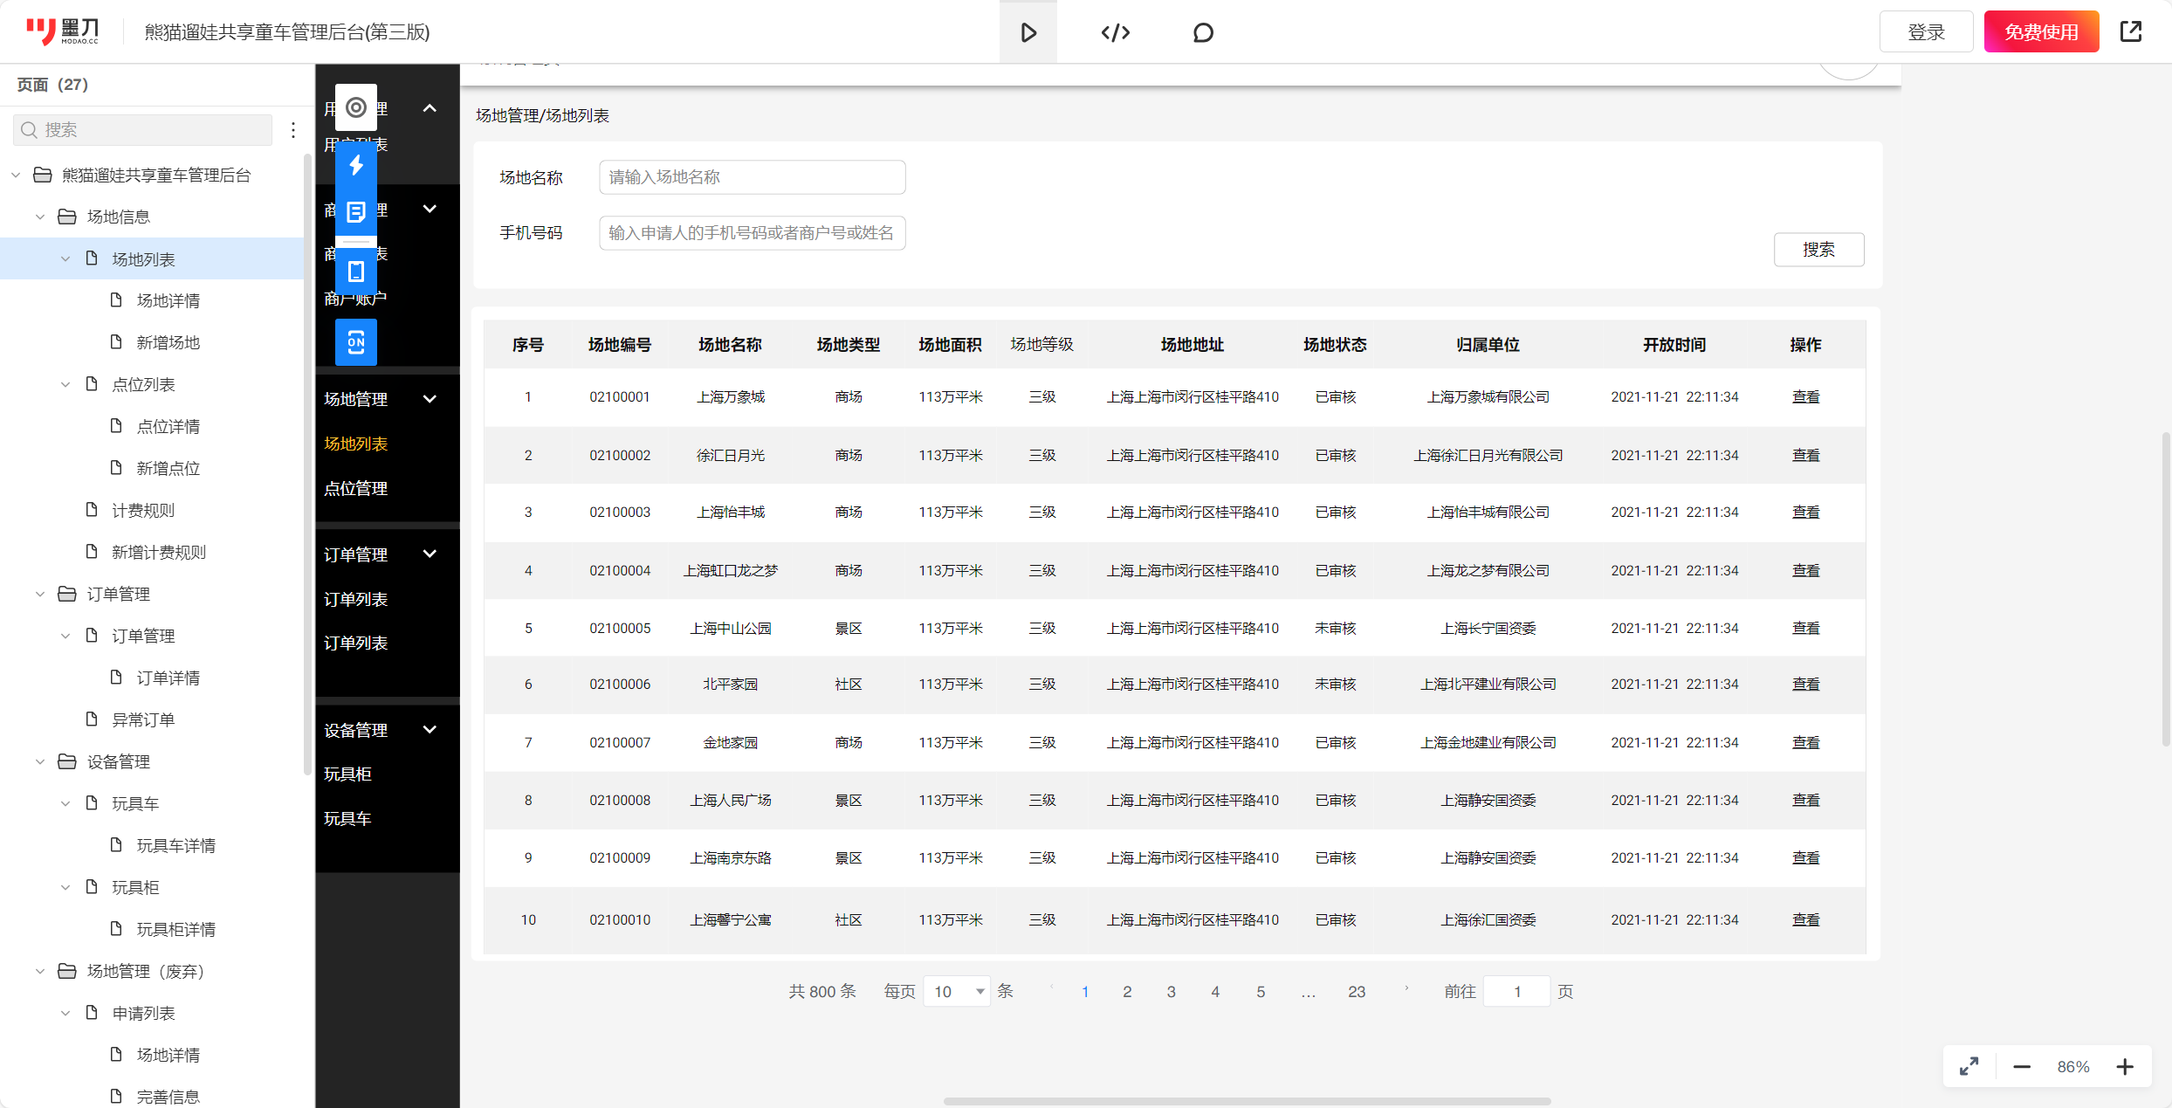Click the ON toggle icon
This screenshot has width=2172, height=1108.
click(356, 341)
